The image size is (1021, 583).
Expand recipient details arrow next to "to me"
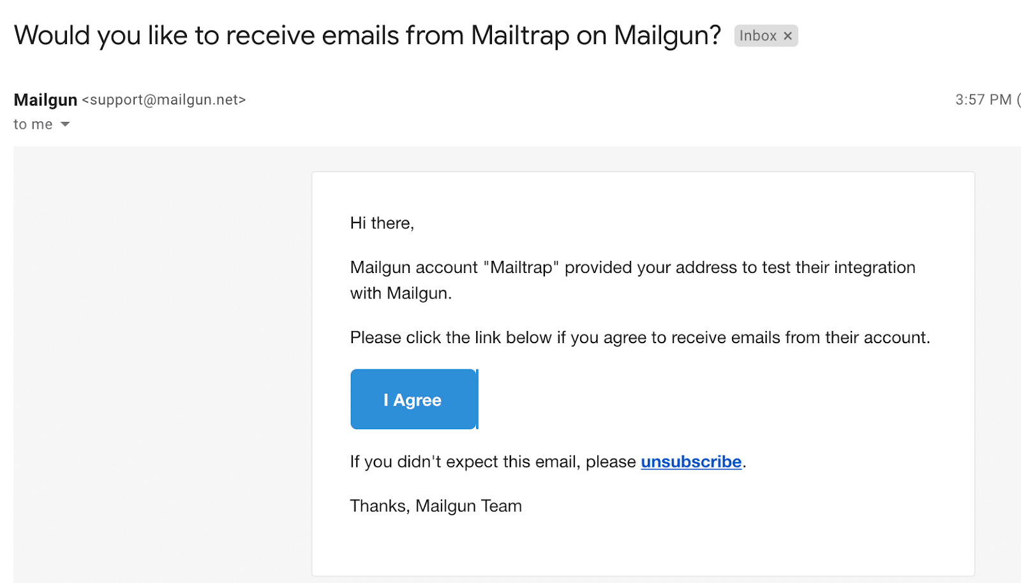[65, 124]
